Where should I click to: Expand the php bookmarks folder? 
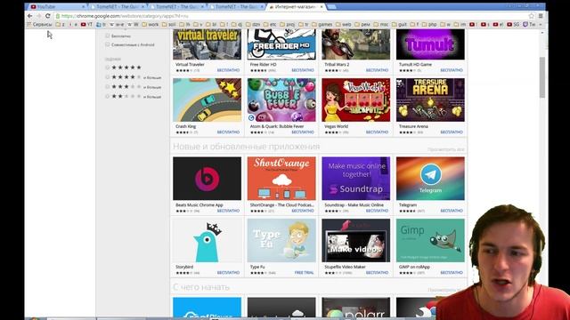click(429, 24)
